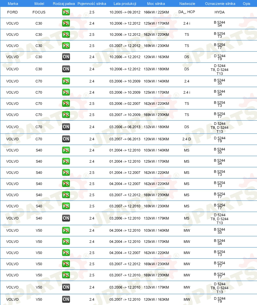The height and width of the screenshot is (305, 257).
Task: Click the 'Lata produkcji' column header
Action: pyautogui.click(x=125, y=4)
